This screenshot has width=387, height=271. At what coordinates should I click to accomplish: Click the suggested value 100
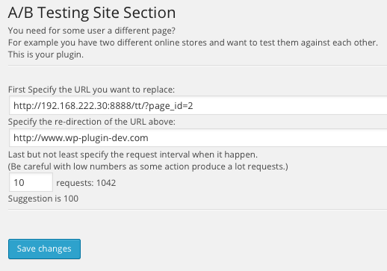point(71,199)
